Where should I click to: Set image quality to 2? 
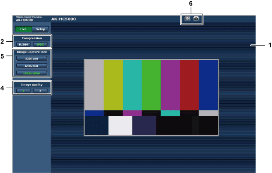[40, 91]
